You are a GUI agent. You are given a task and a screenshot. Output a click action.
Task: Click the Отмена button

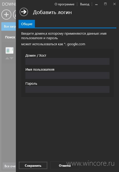65,165
